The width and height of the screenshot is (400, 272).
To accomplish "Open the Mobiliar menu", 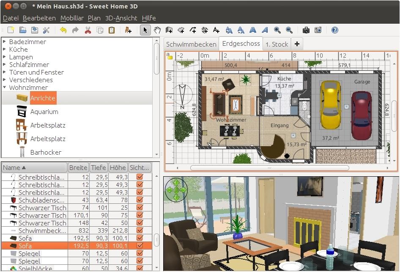I will click(72, 18).
